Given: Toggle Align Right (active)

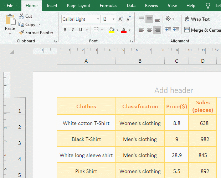Looking at the screenshot, I should (x=157, y=30).
